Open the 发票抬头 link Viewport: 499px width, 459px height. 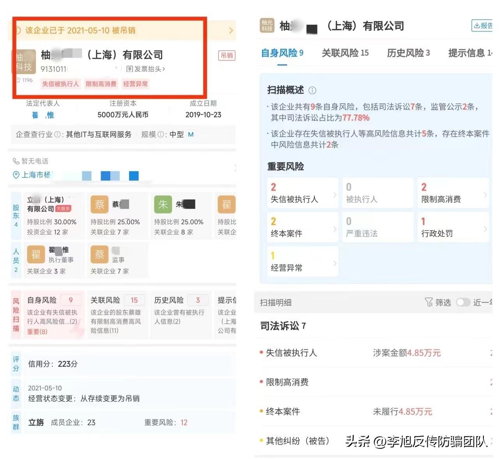[145, 69]
